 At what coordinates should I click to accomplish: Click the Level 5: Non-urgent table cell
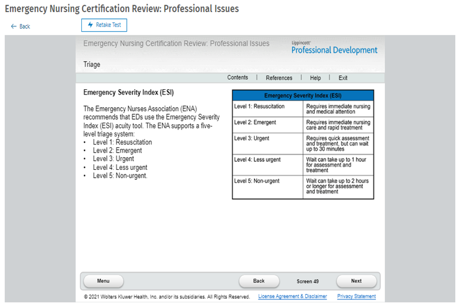pos(267,187)
